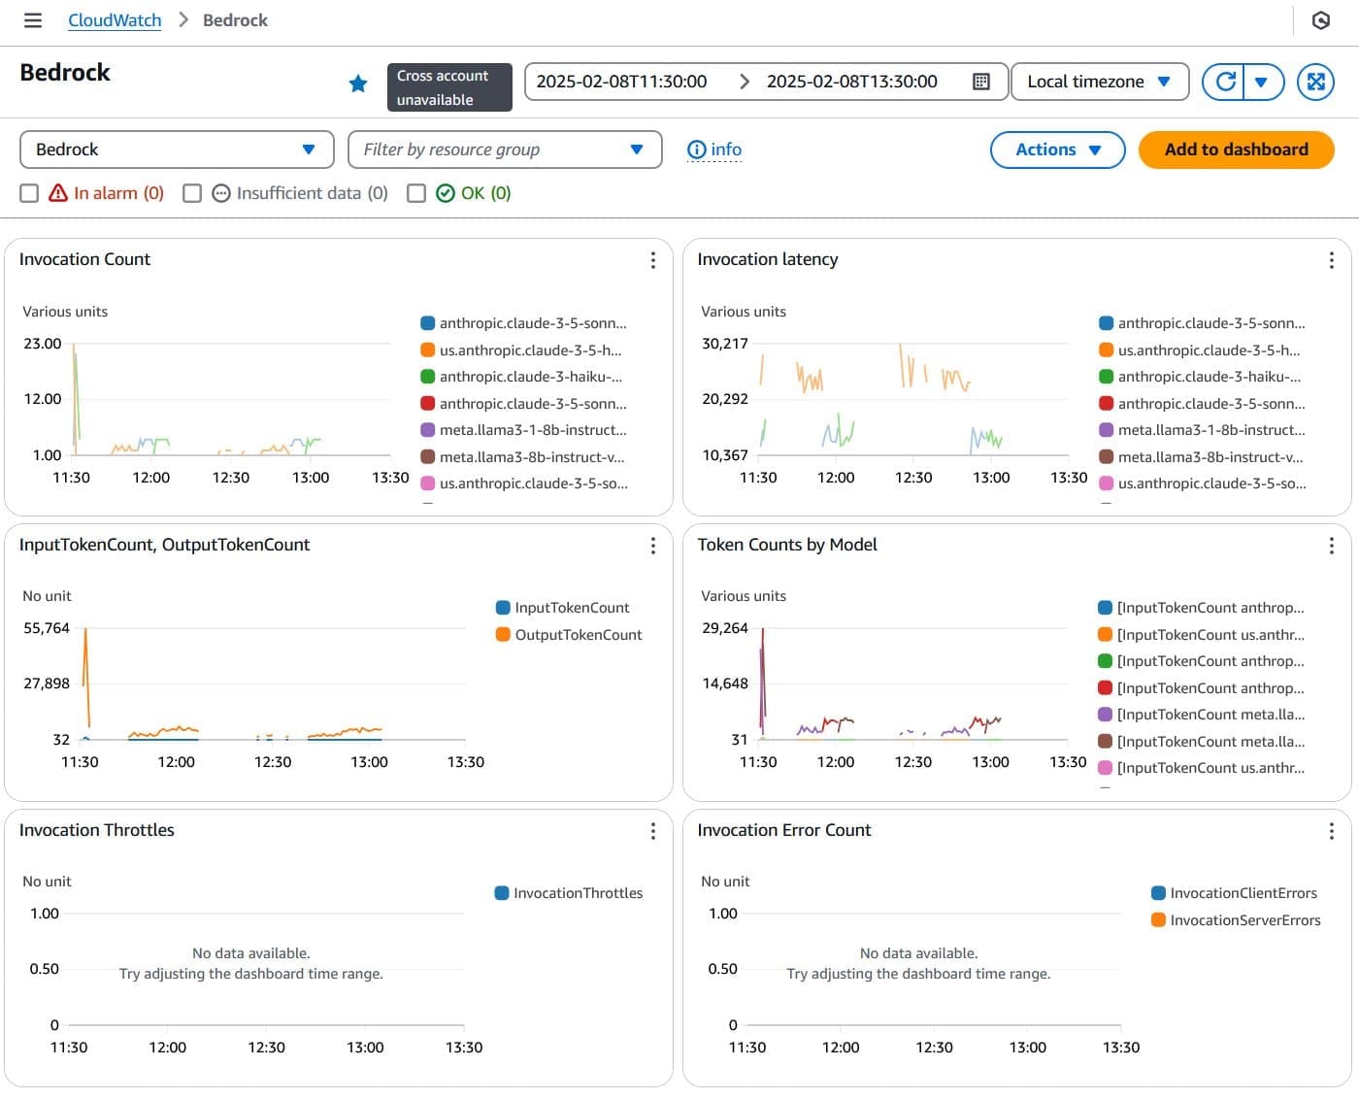1359x1099 pixels.
Task: Click the Add to dashboard button
Action: pos(1235,150)
